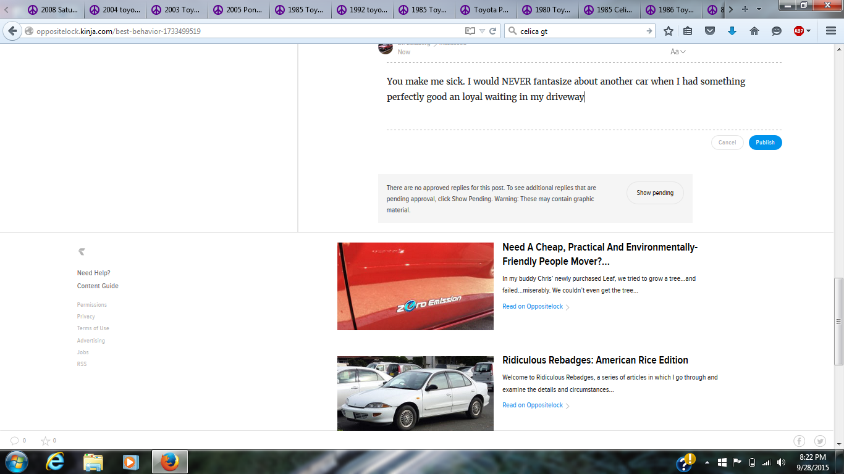Switch to the 1985 Celi... tab
Image resolution: width=844 pixels, height=474 pixels.
click(x=609, y=10)
